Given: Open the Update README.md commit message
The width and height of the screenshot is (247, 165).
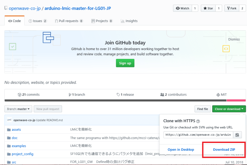Looking at the screenshot, I should (x=49, y=120).
